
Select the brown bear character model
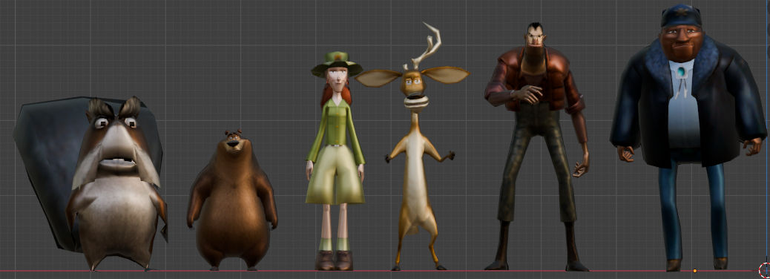(x=232, y=201)
